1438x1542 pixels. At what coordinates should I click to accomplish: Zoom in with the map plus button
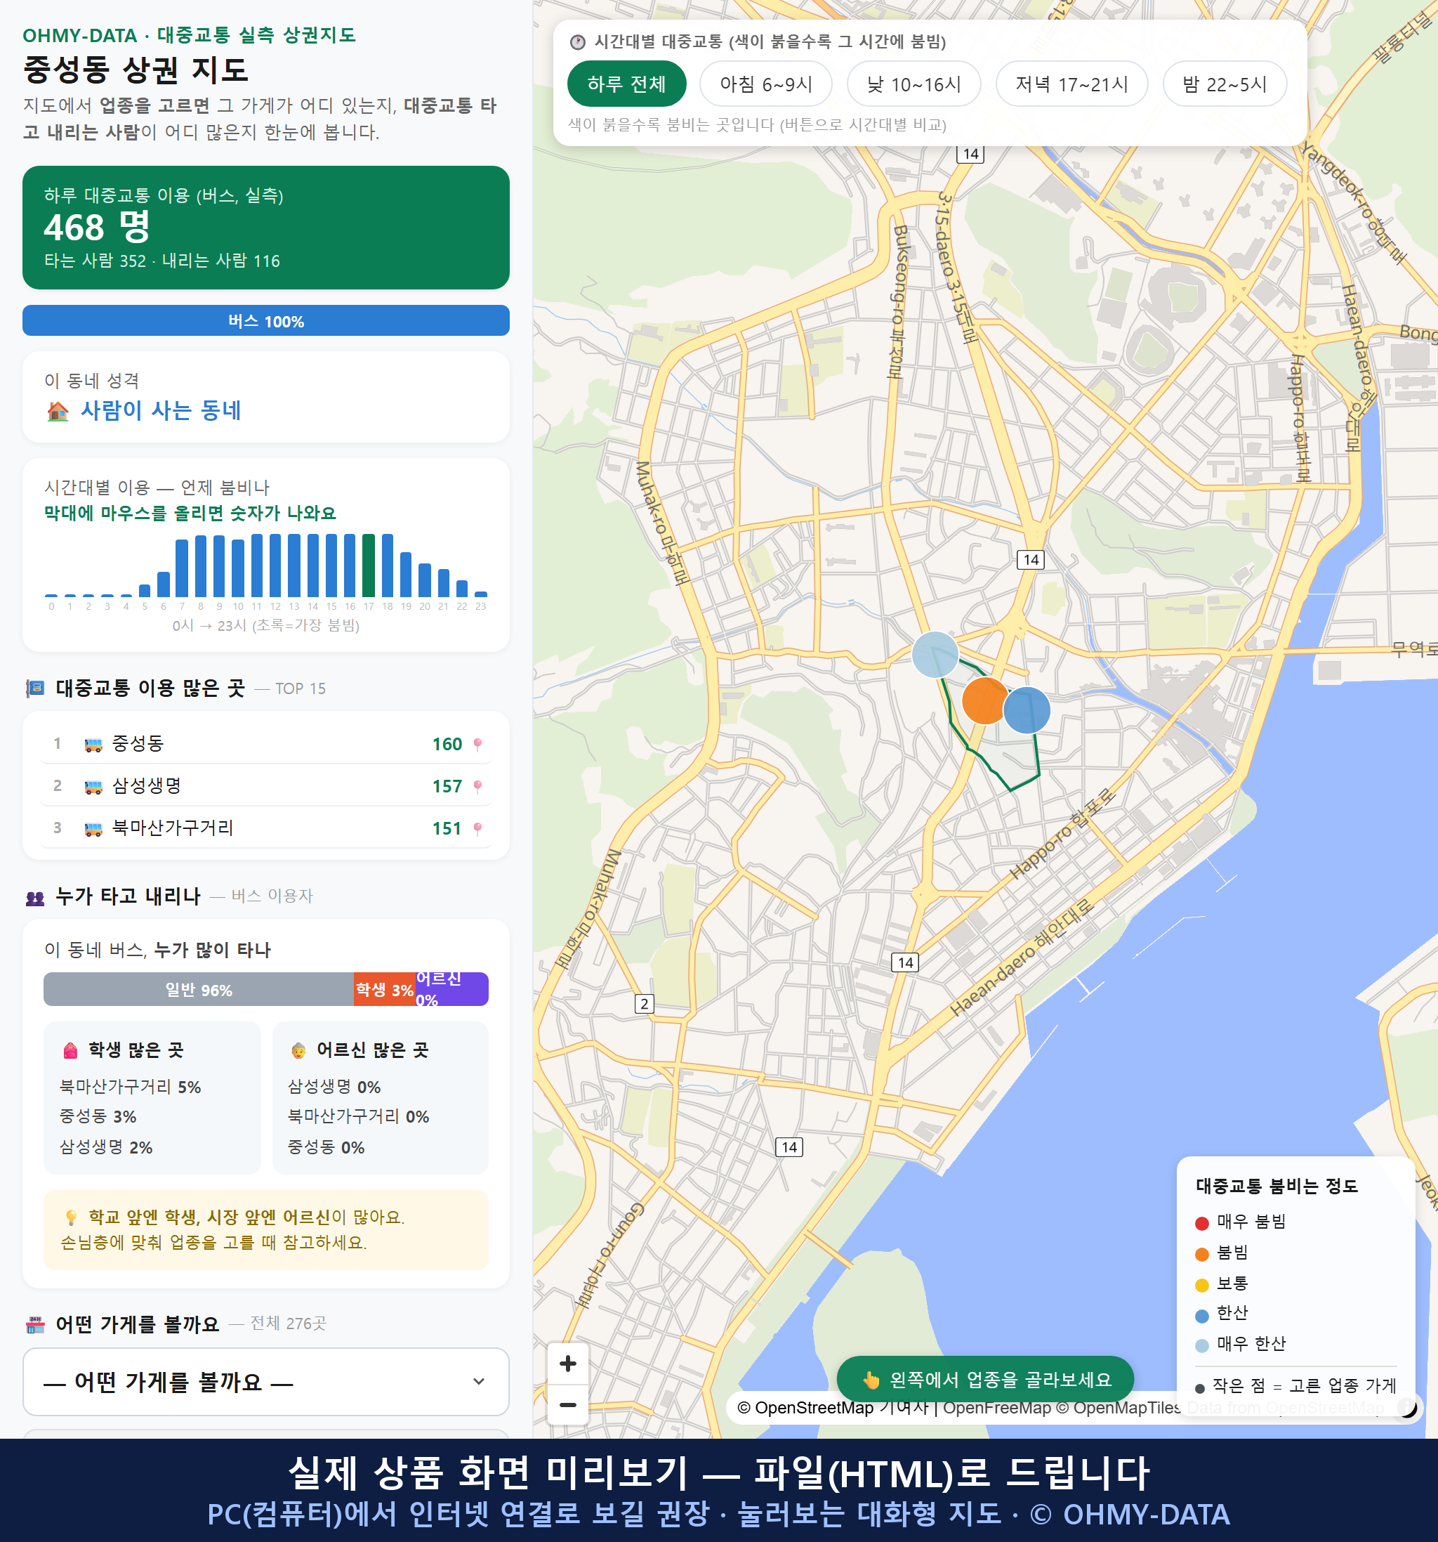pos(567,1364)
